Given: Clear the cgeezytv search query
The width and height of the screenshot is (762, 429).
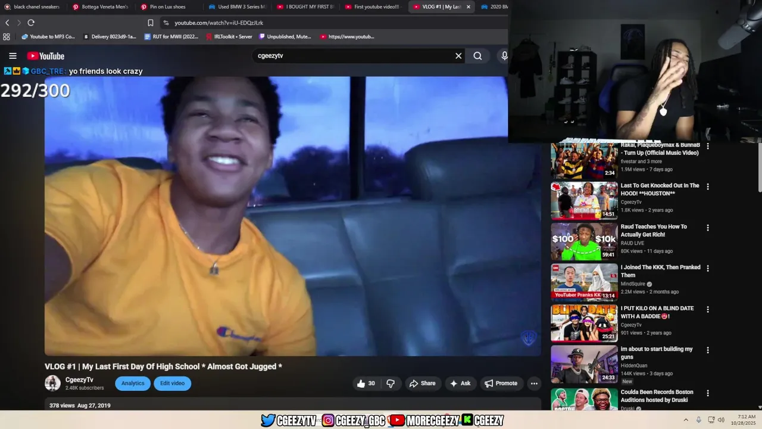Looking at the screenshot, I should (458, 56).
